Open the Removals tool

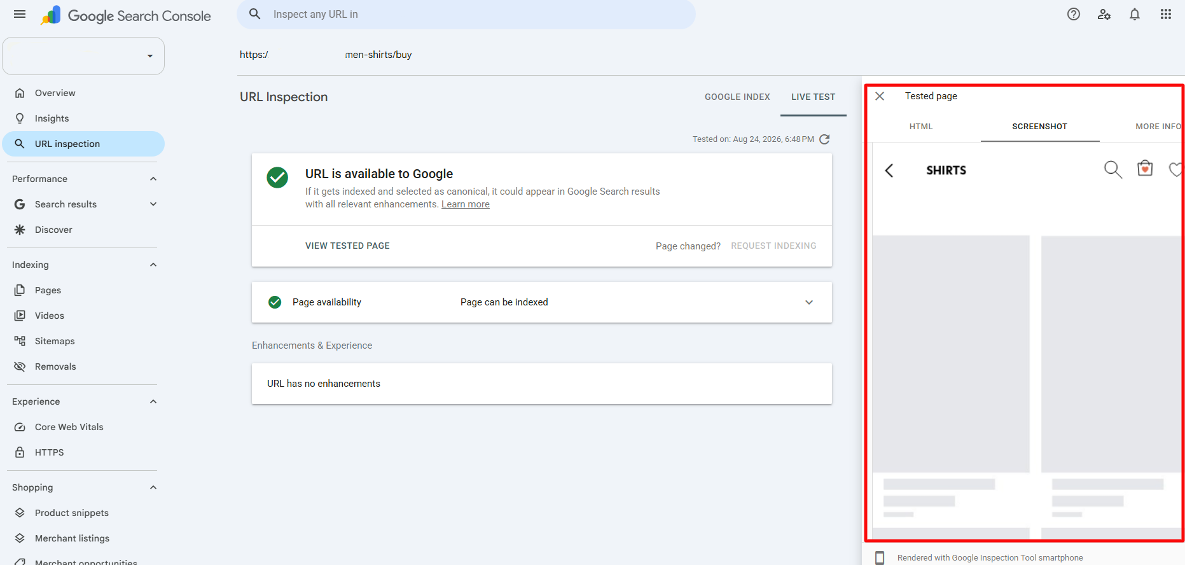coord(83,366)
